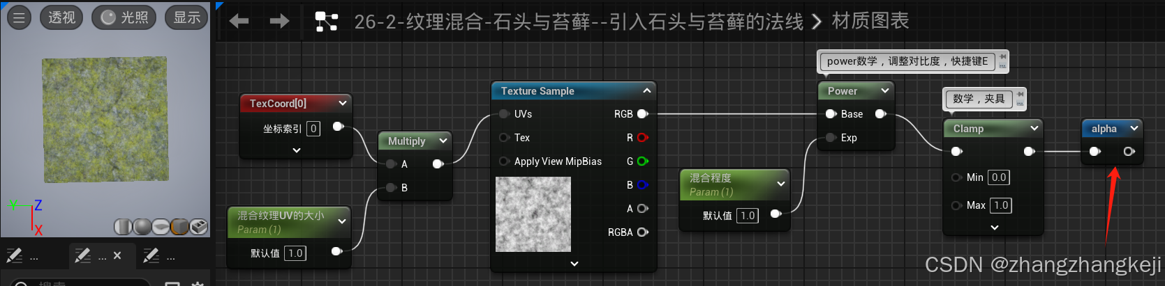Screen dimensions: 1165x286
Task: Open the 显示 show flags menu
Action: (186, 17)
